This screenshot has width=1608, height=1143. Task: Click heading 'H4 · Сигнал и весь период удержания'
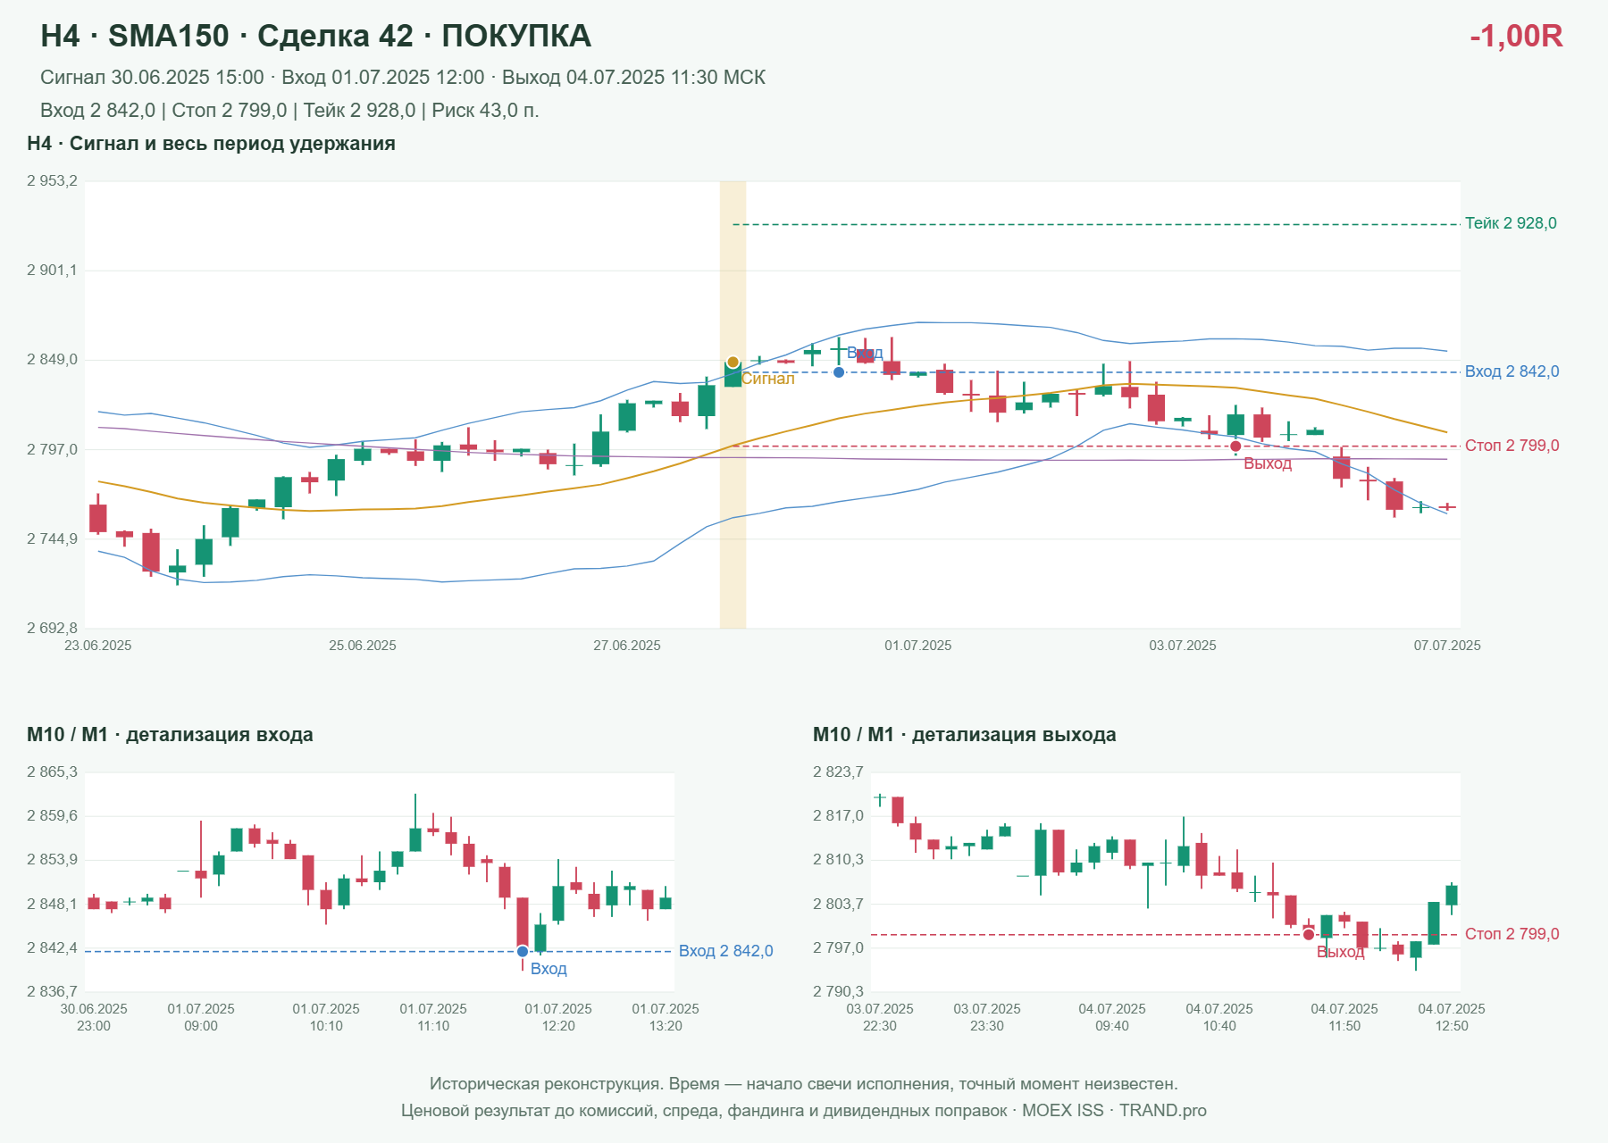tap(211, 144)
